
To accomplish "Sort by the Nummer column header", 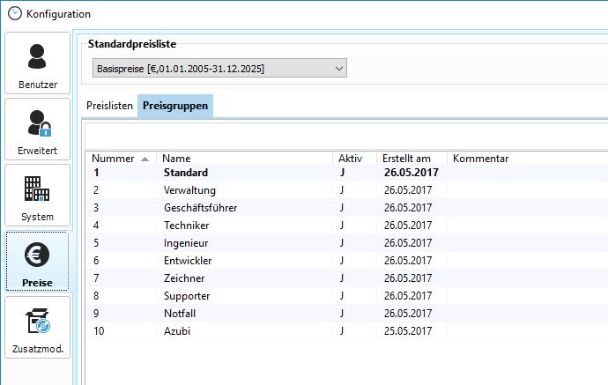I will (x=113, y=158).
